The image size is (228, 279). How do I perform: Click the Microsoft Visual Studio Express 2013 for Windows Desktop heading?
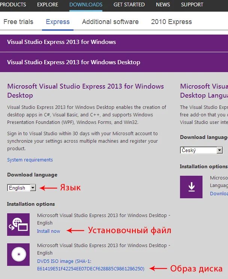click(x=85, y=91)
